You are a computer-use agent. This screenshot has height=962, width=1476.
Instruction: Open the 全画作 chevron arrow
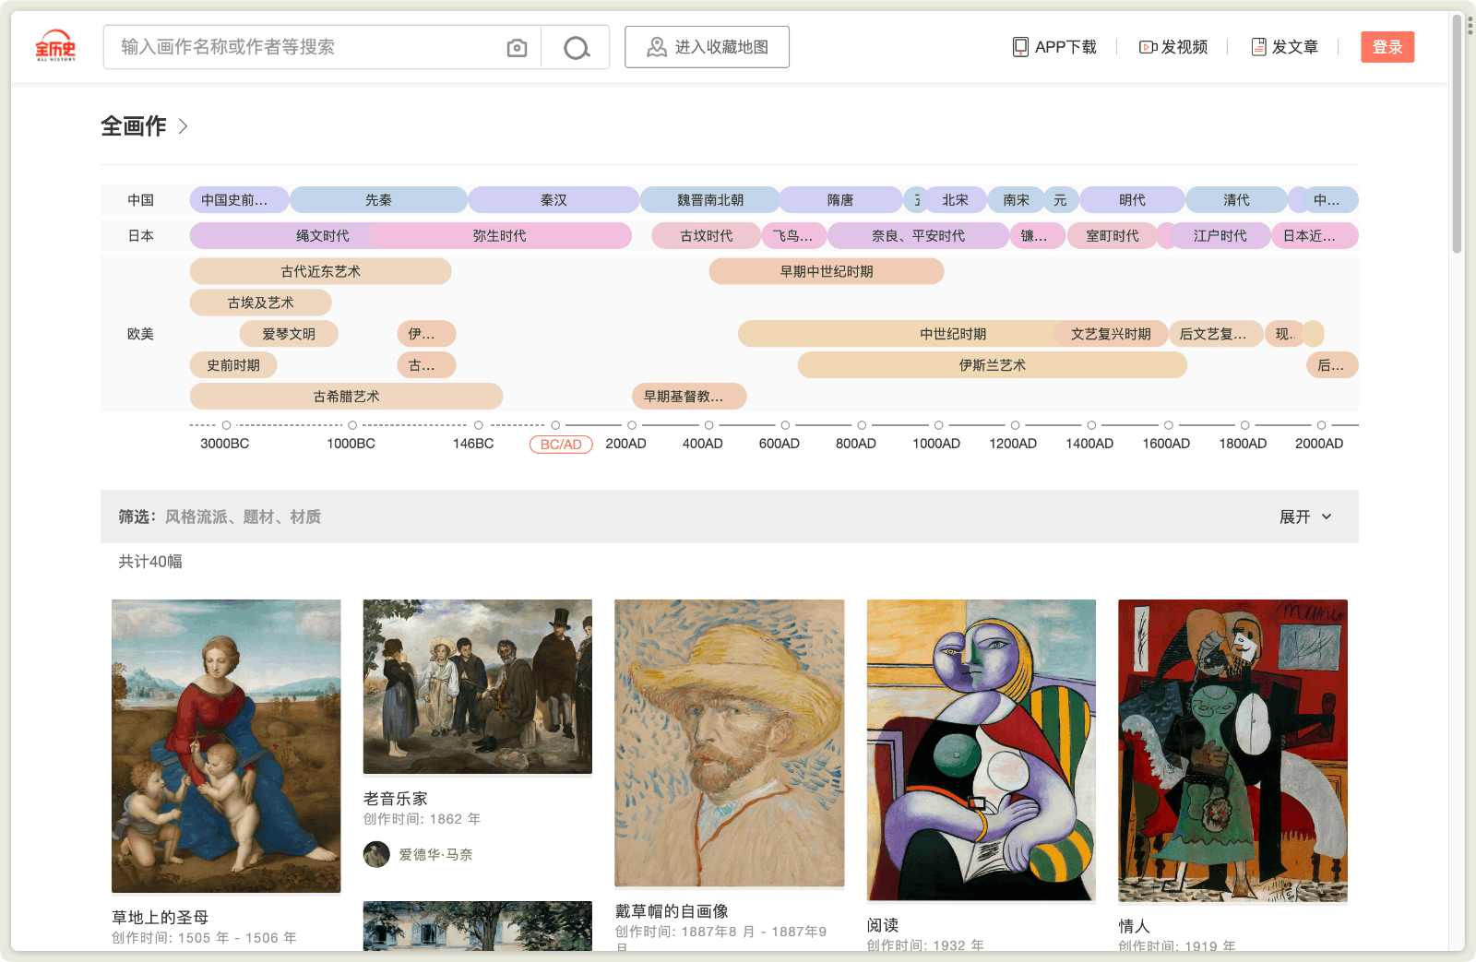[183, 126]
